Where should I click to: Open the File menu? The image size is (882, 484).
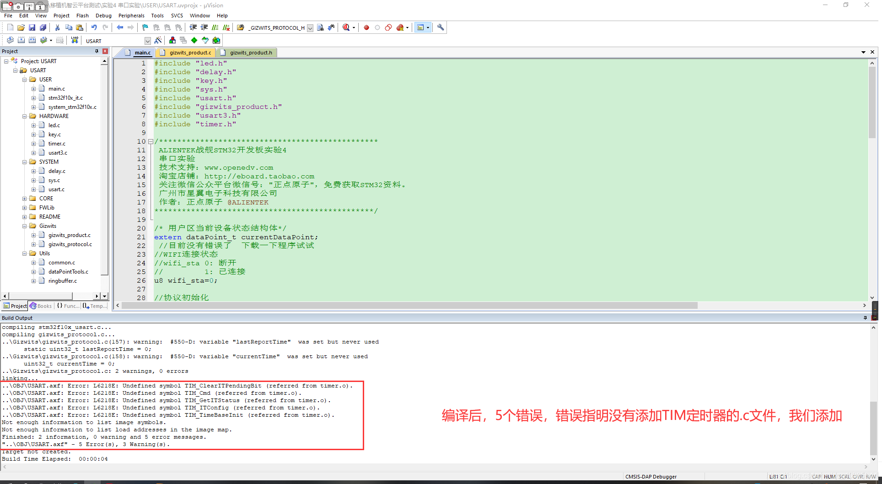coord(8,16)
